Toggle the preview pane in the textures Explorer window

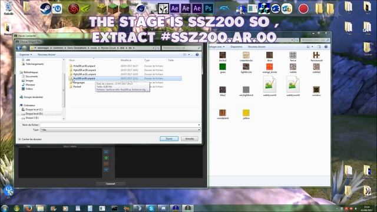(319, 47)
